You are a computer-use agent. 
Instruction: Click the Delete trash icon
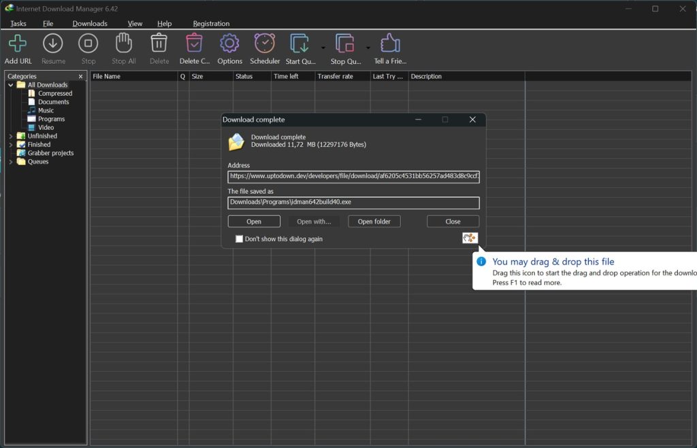pyautogui.click(x=159, y=43)
